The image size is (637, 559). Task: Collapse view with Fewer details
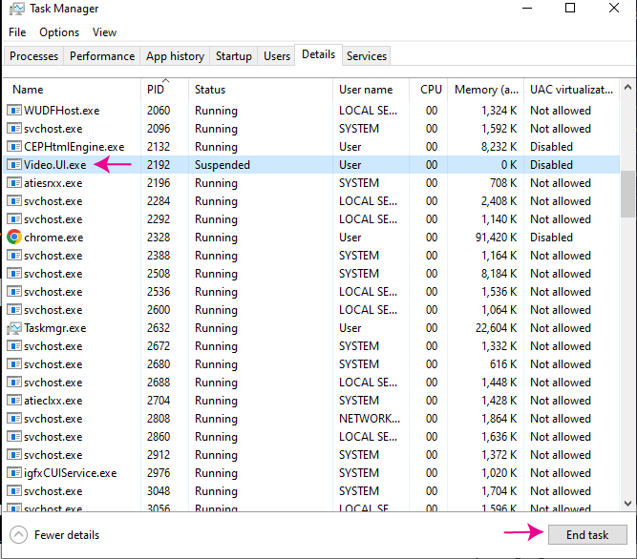click(67, 534)
